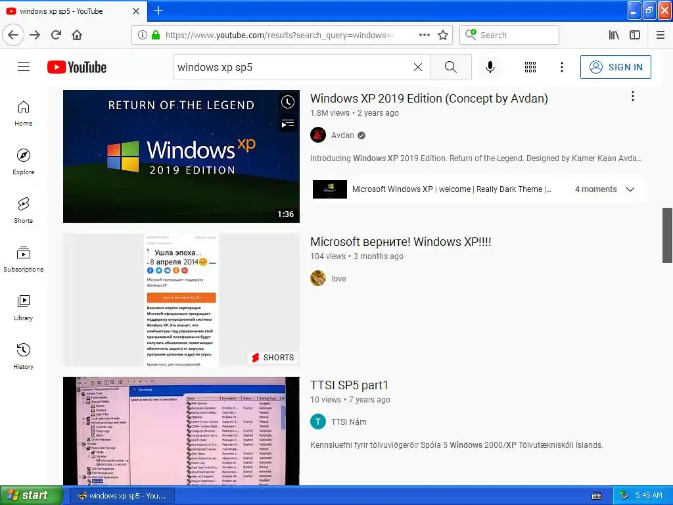Click the Microsoft Windows XP welcome moment title
Image resolution: width=673 pixels, height=505 pixels.
click(x=452, y=189)
